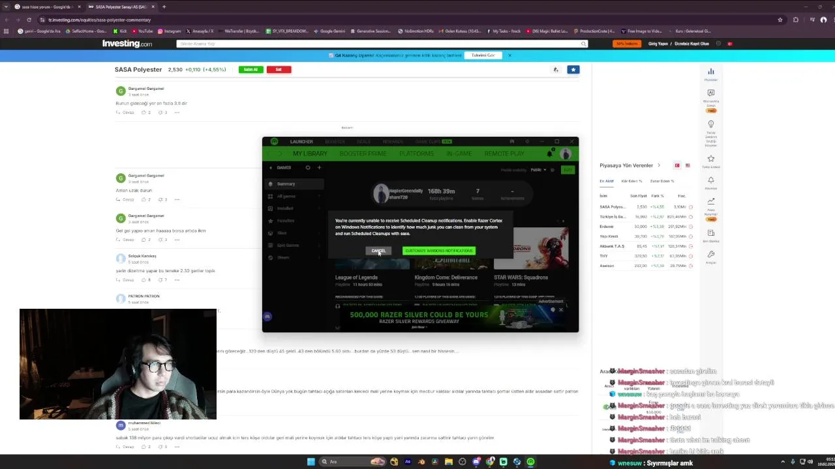Open a new browser tab
The image size is (835, 469).
(164, 7)
